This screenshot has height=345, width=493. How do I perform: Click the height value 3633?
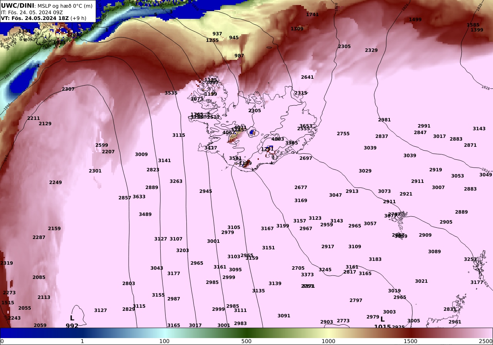tap(139, 197)
